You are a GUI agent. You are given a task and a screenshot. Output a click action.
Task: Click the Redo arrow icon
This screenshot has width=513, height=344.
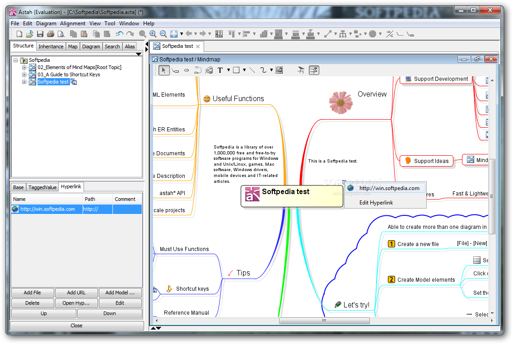(130, 34)
